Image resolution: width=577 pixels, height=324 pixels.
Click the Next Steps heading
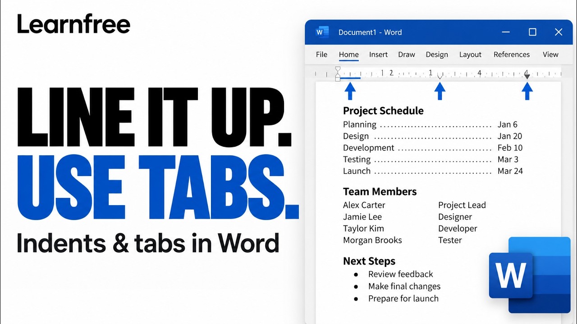click(369, 261)
